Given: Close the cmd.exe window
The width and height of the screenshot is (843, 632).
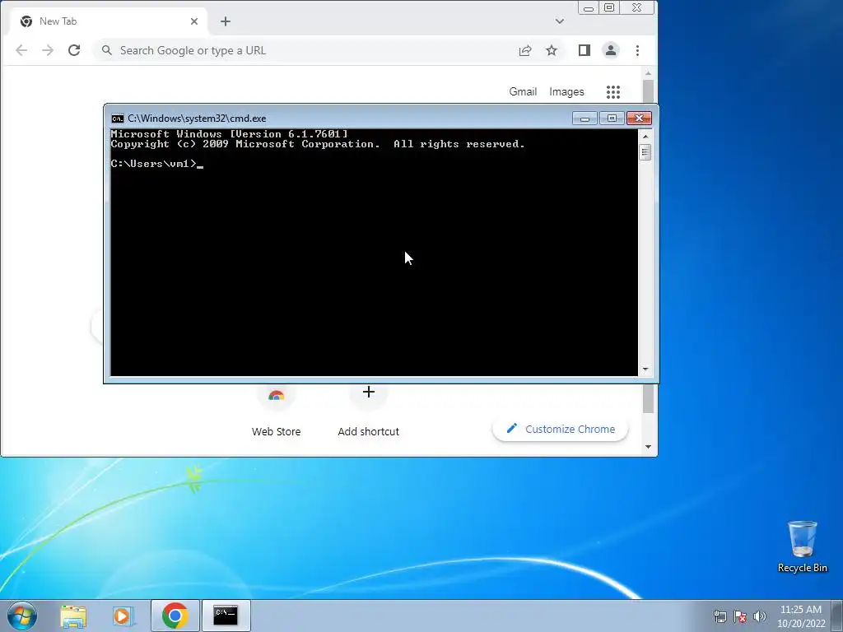Looking at the screenshot, I should [639, 118].
